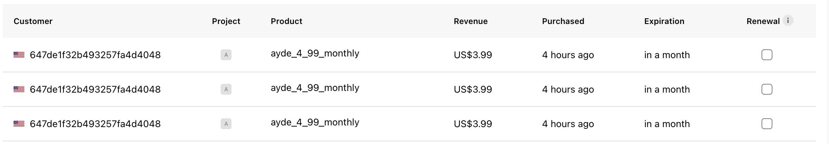Image resolution: width=829 pixels, height=144 pixels.
Task: Open project badge A in second row
Action: pos(226,89)
